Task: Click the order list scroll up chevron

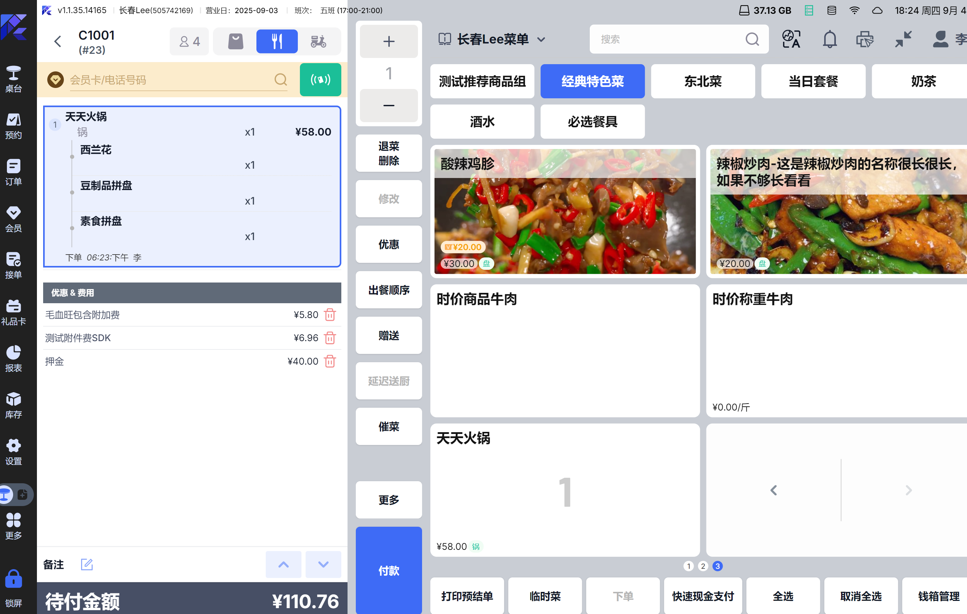Action: (283, 564)
